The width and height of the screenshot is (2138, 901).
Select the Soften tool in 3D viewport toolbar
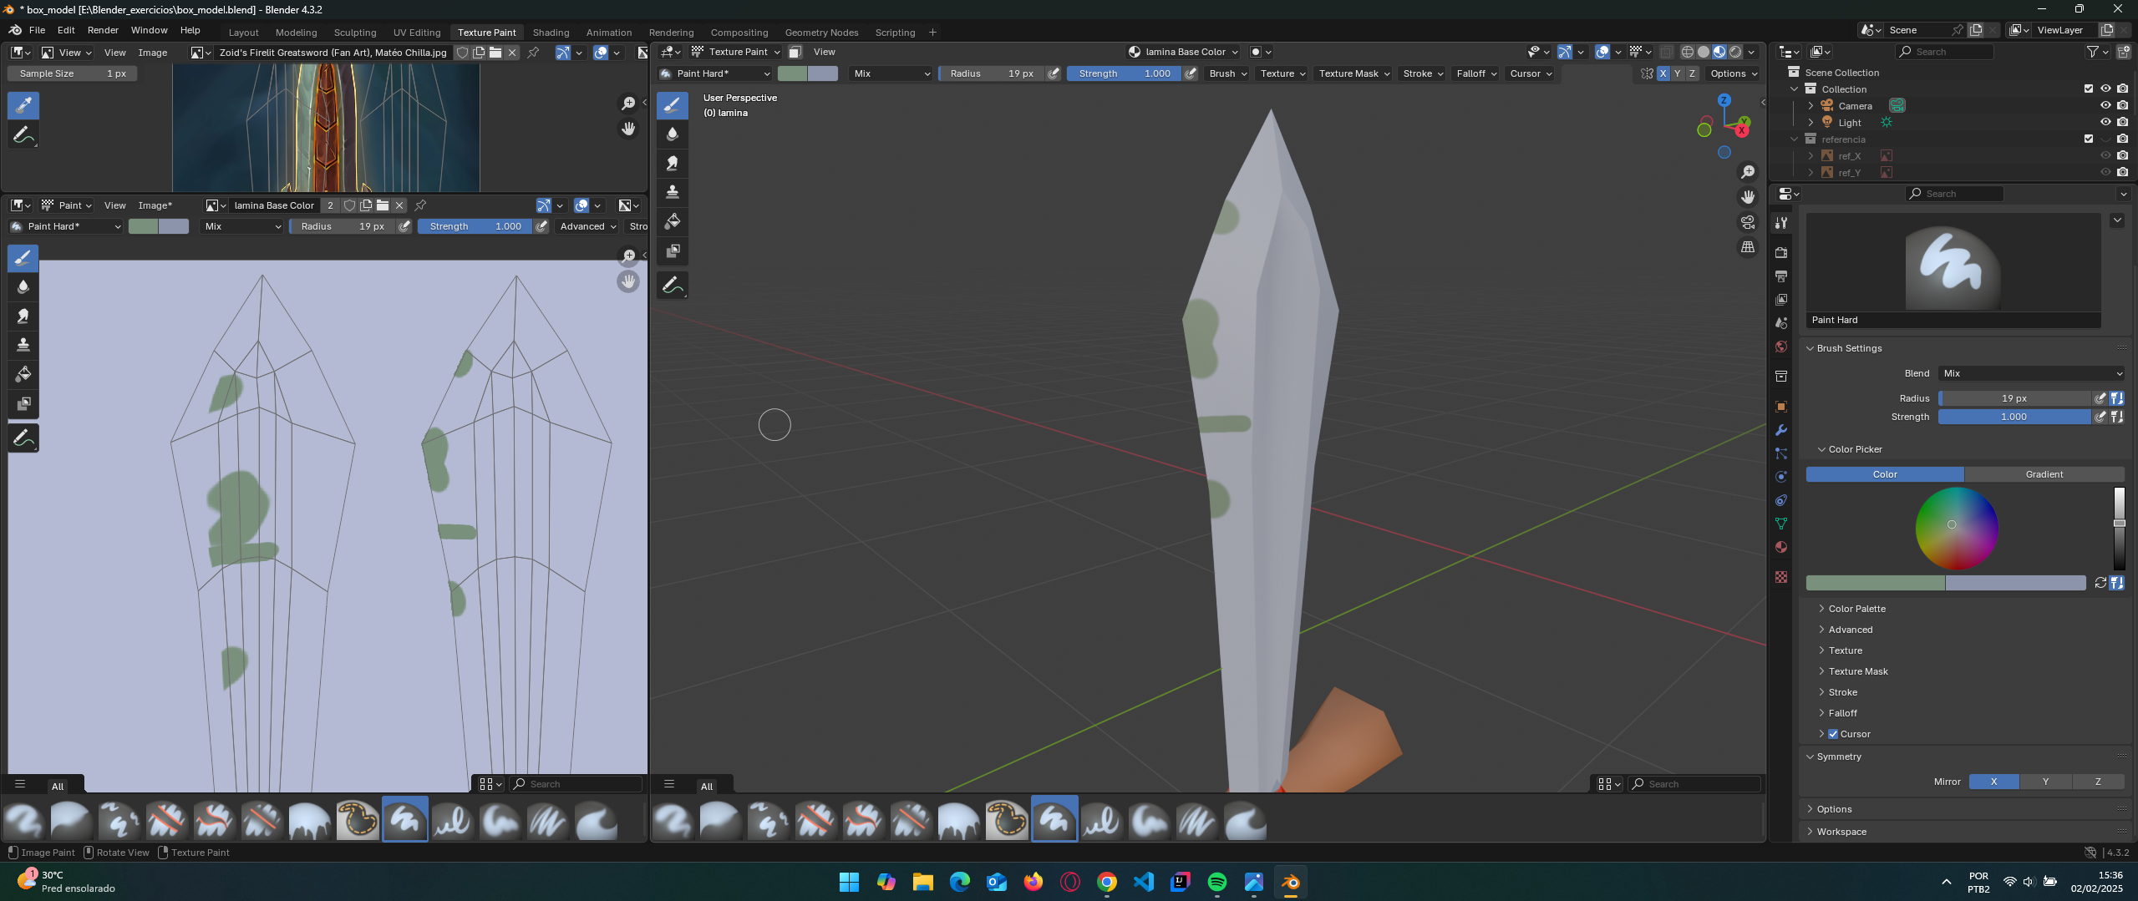tap(673, 134)
